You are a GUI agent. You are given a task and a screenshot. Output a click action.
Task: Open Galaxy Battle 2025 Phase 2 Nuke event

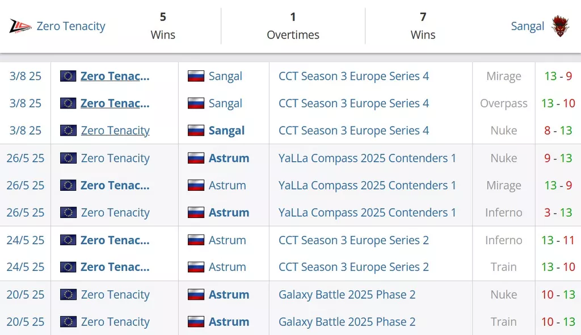tap(347, 295)
